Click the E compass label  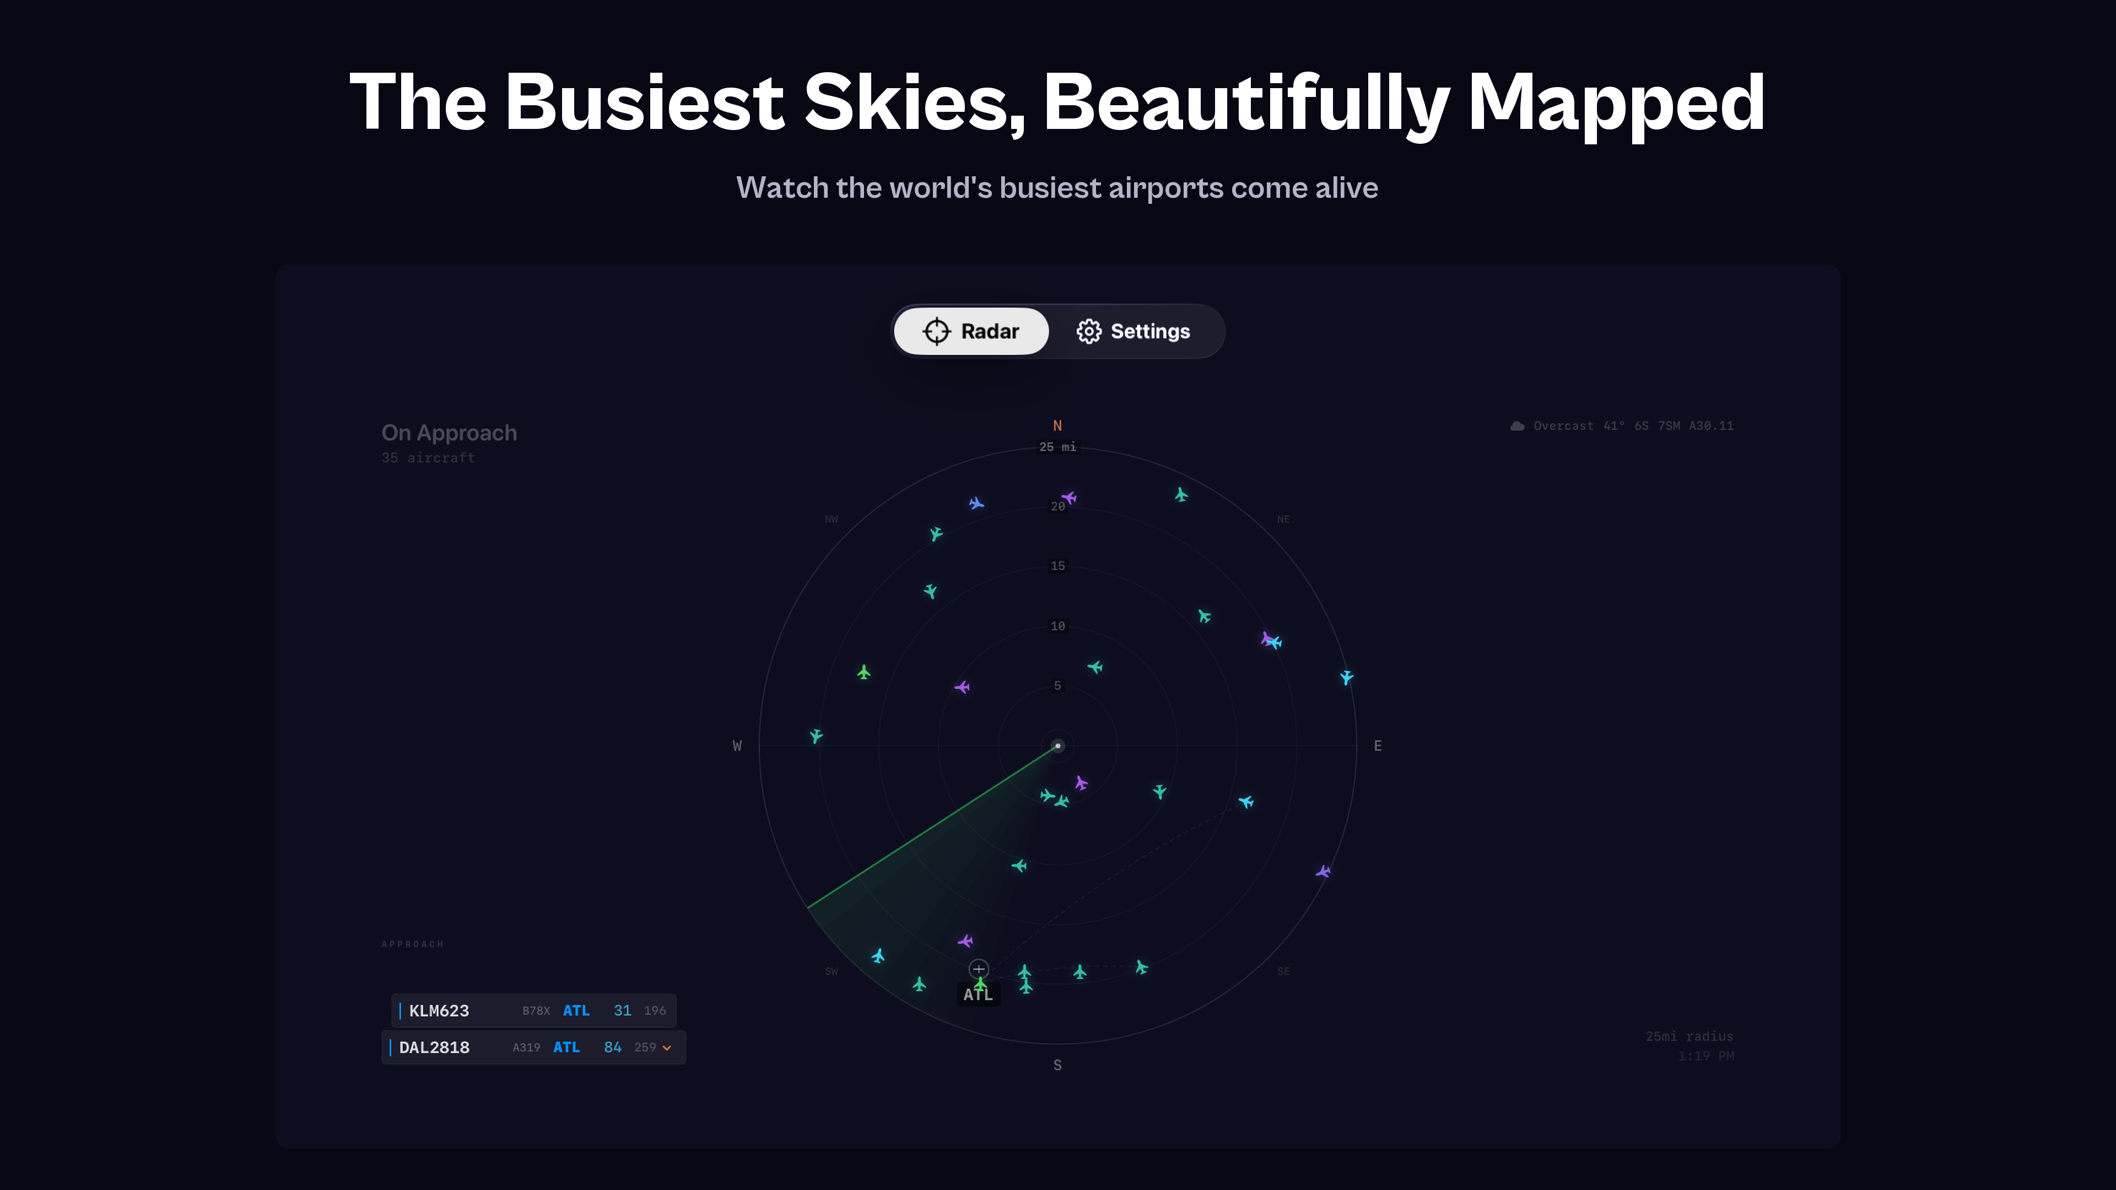pyautogui.click(x=1378, y=746)
